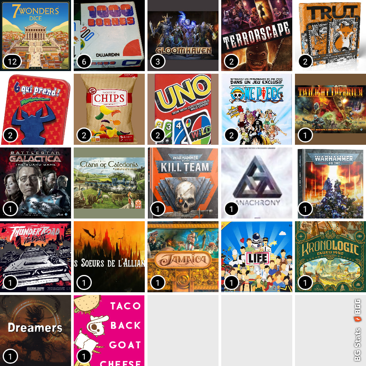Open the Jamaica game thumbnail

click(183, 257)
